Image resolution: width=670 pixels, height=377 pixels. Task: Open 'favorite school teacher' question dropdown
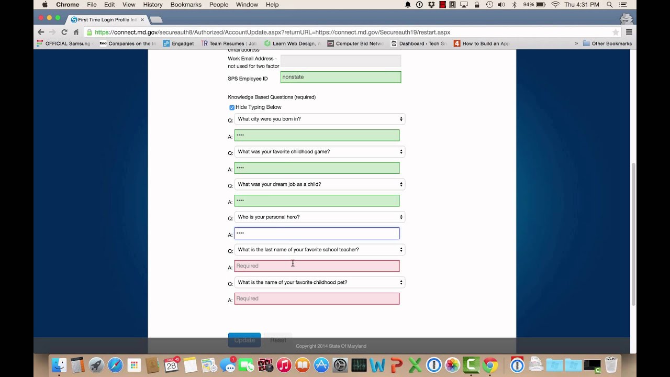tap(319, 250)
